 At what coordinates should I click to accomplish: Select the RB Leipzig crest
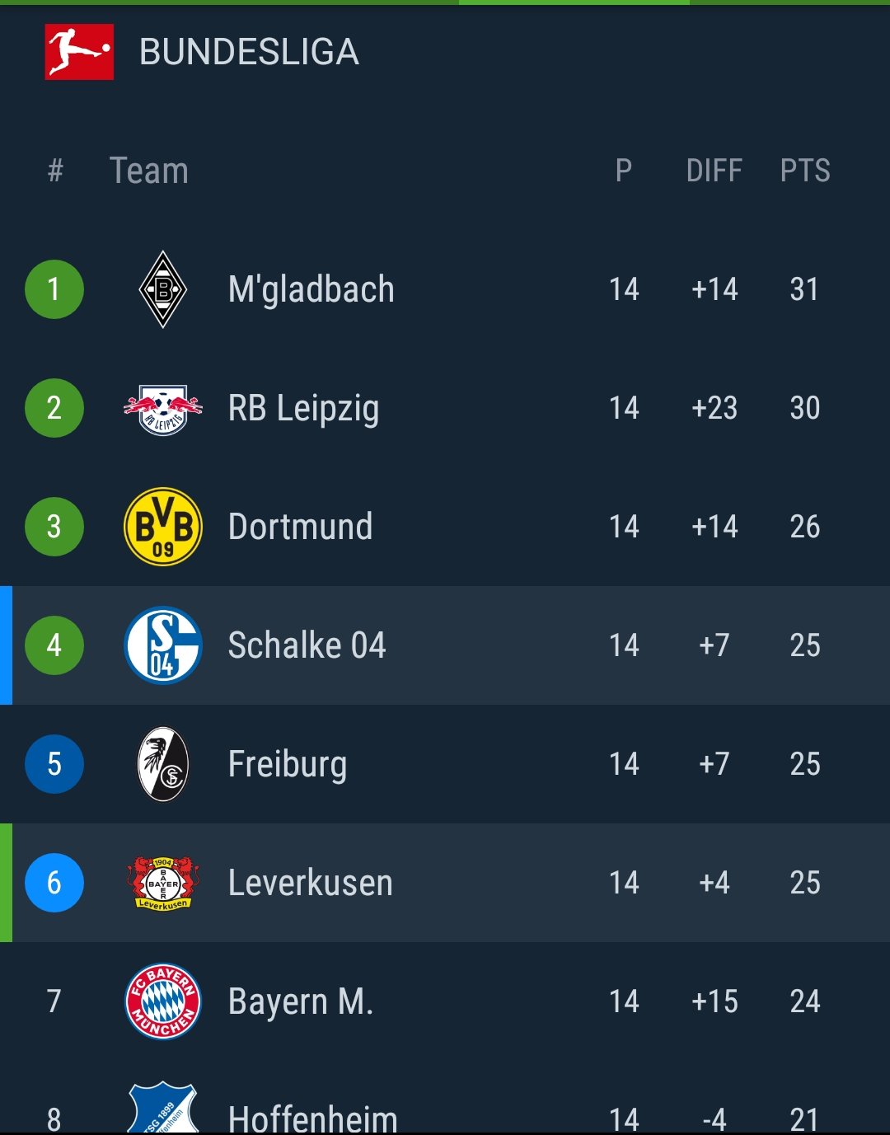pyautogui.click(x=163, y=409)
